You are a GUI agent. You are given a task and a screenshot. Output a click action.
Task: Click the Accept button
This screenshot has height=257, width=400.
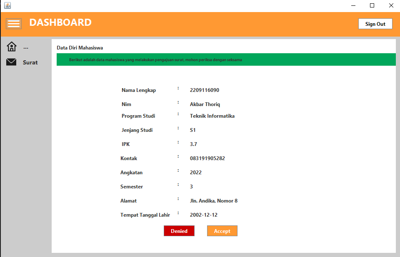pos(222,231)
